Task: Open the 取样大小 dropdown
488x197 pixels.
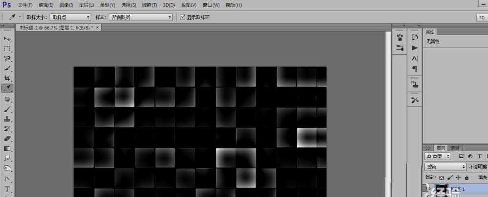Action: click(x=70, y=17)
